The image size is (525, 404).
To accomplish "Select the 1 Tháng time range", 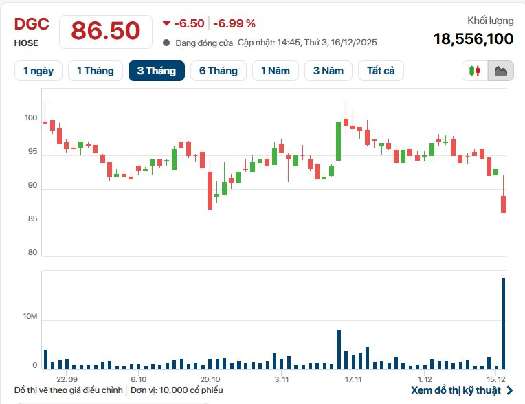I will point(95,71).
